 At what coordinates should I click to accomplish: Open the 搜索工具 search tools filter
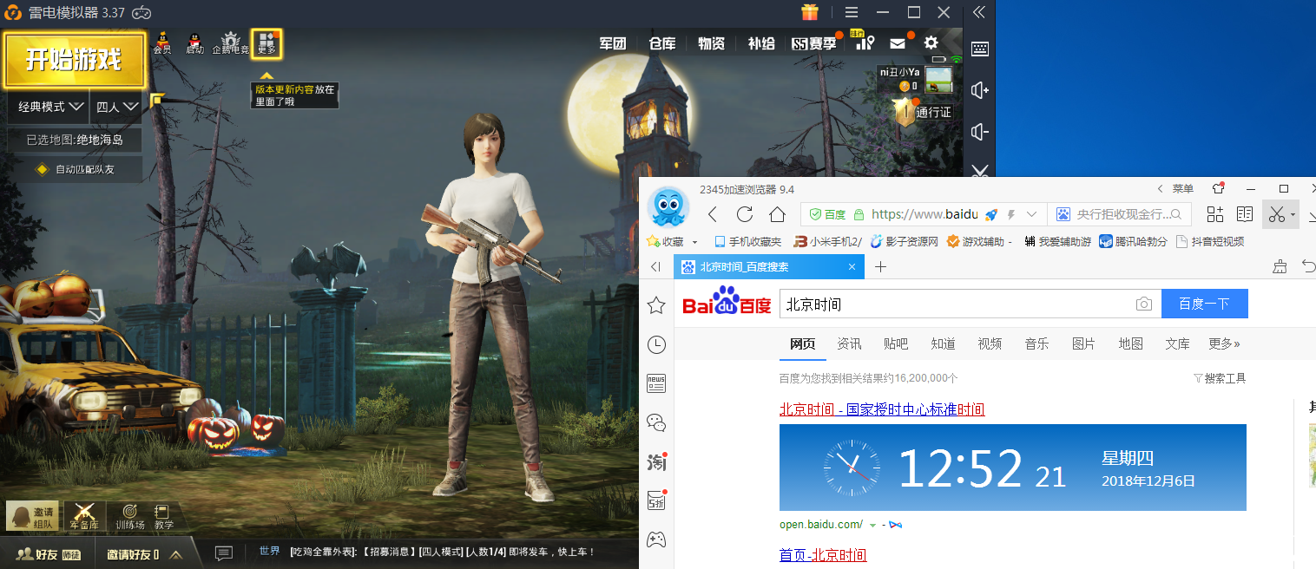tap(1220, 378)
